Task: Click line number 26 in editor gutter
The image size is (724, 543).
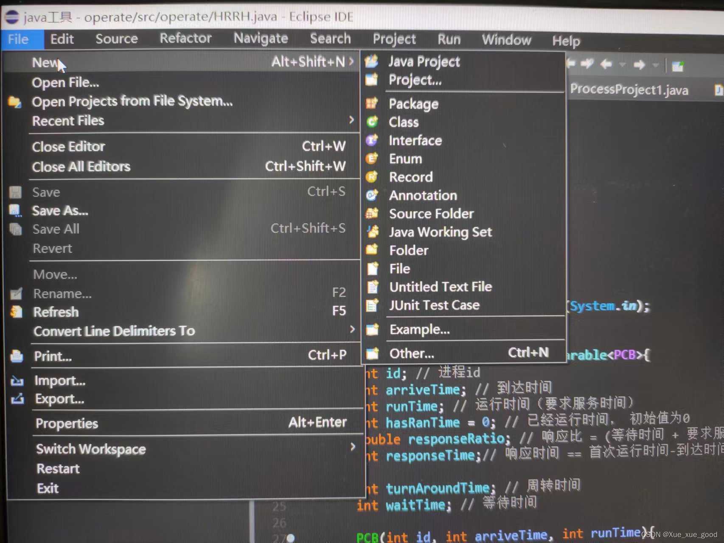Action: click(x=279, y=523)
